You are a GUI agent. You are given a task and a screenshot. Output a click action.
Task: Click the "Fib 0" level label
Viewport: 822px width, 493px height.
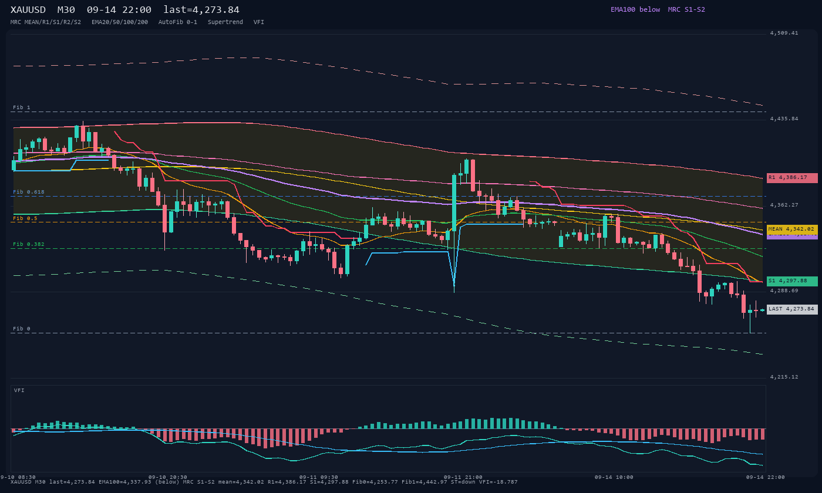[22, 329]
